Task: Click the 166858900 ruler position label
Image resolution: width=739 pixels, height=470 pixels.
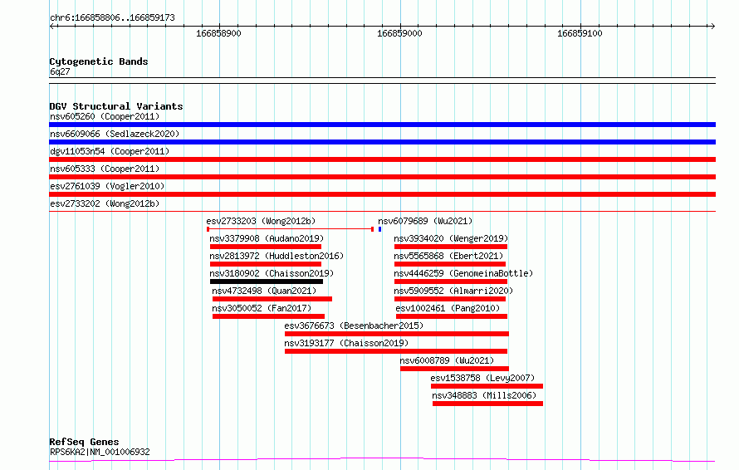Action: 218,33
